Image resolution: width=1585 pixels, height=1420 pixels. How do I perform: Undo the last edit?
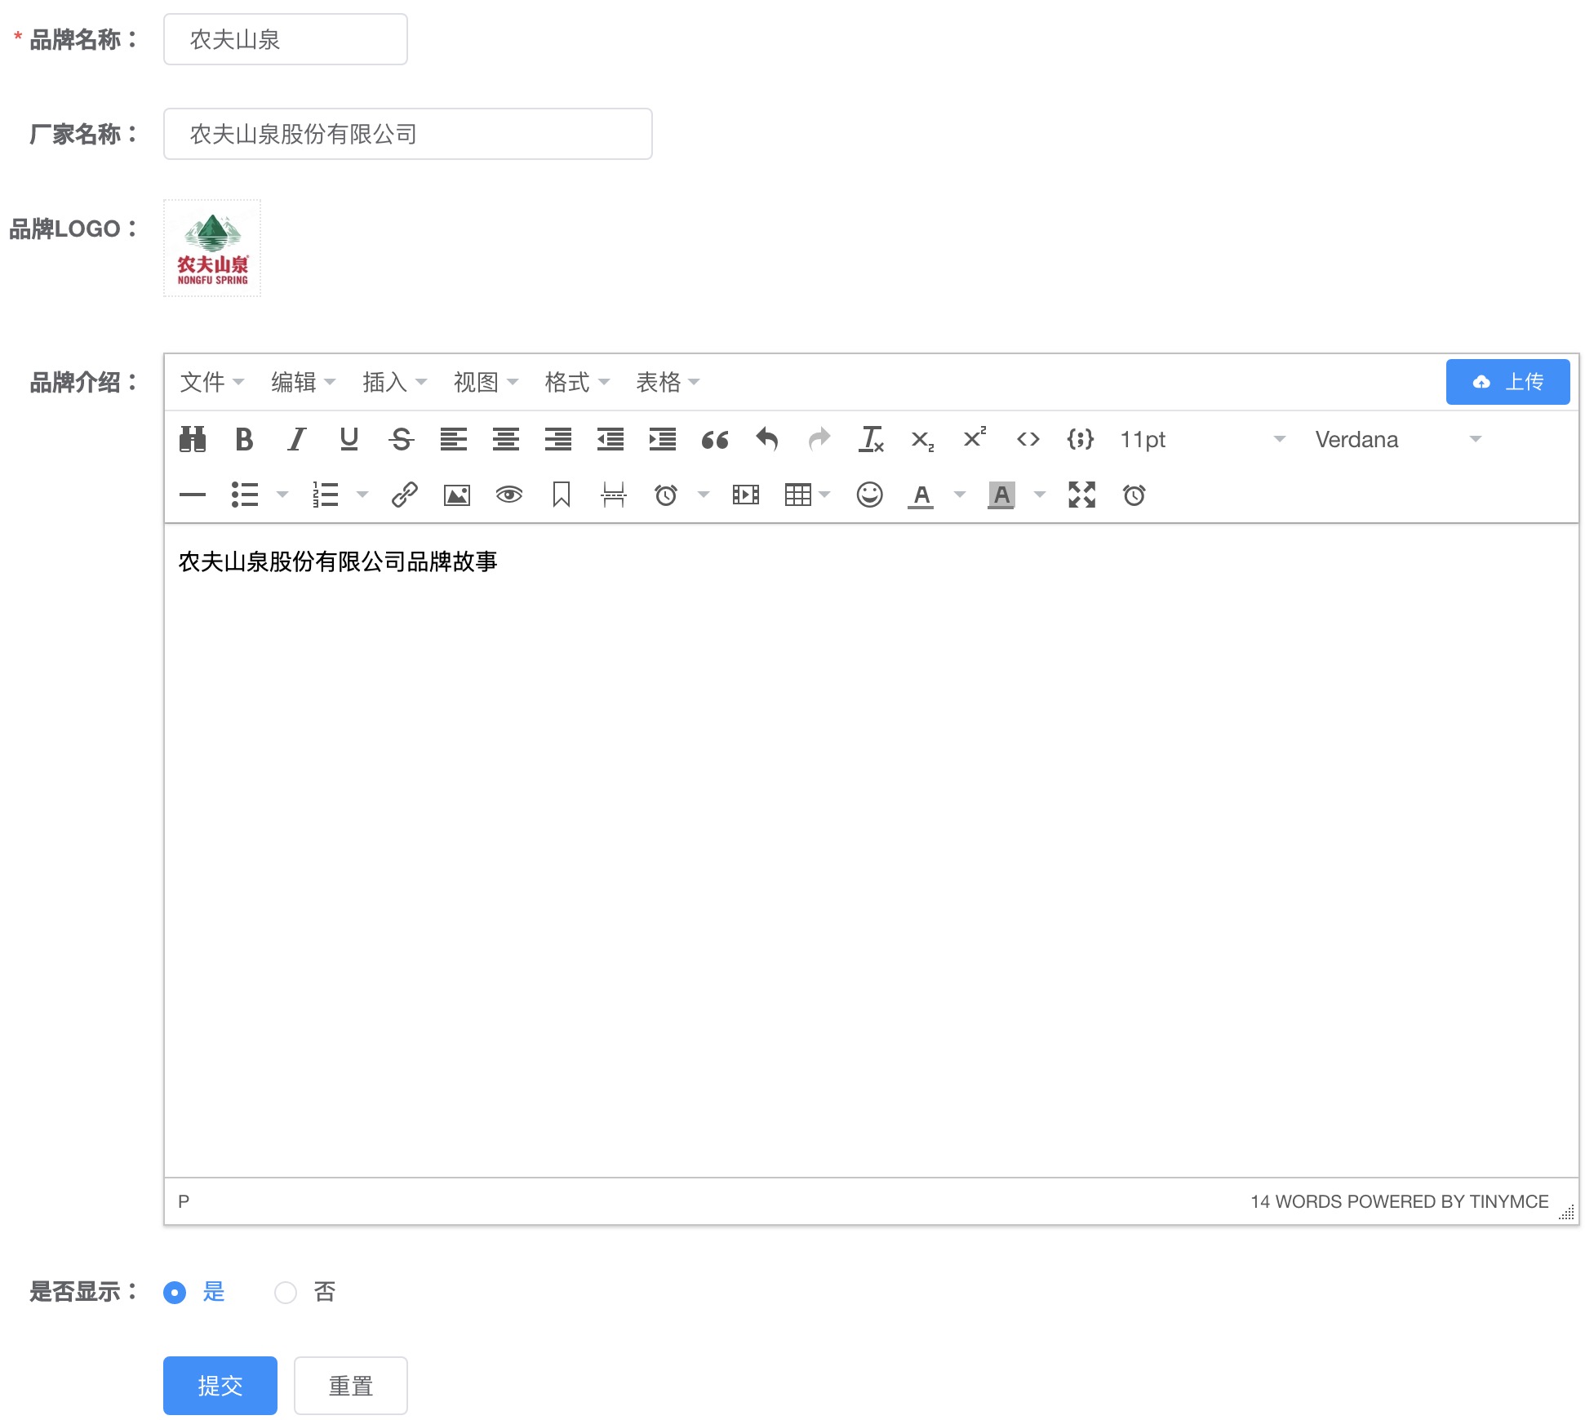(x=767, y=439)
